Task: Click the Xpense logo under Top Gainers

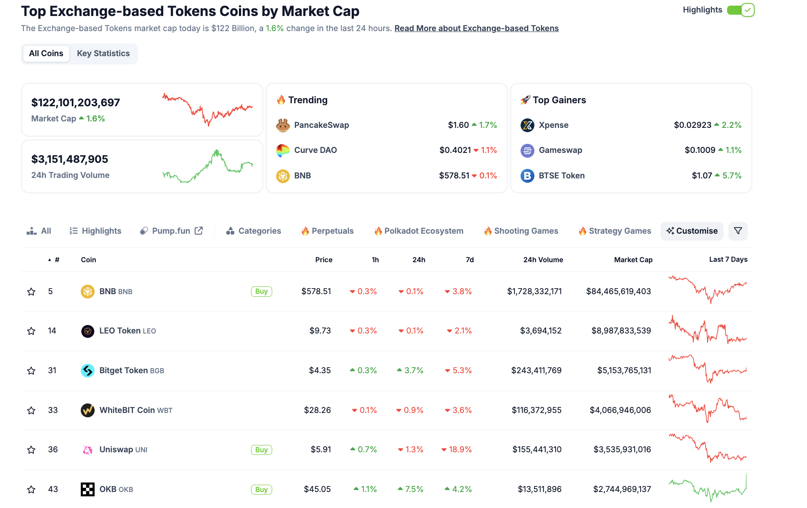Action: click(527, 125)
